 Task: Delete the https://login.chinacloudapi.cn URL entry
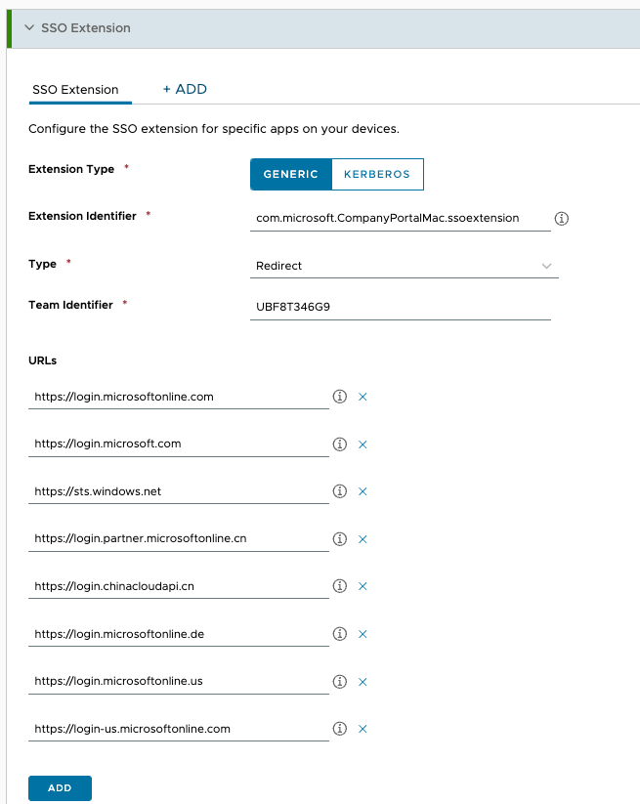363,586
